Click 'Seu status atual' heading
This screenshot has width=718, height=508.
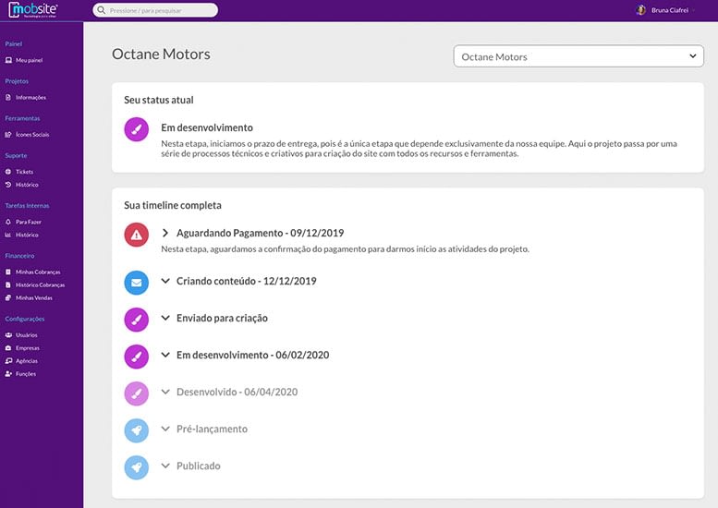tap(159, 101)
